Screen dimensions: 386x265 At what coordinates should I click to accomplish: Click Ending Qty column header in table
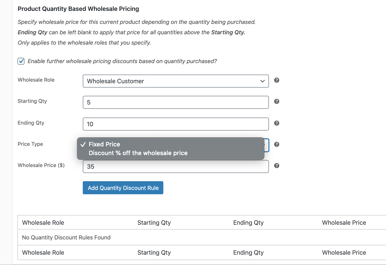(248, 223)
